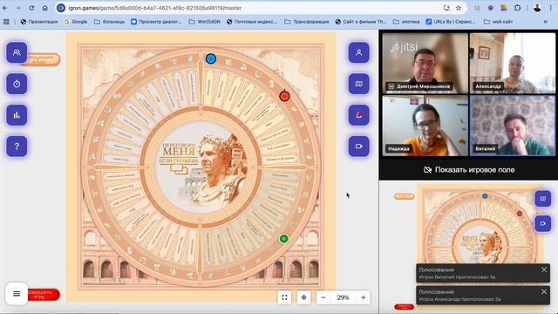Zoom in the board with plus
558x314 pixels.
[x=363, y=297]
